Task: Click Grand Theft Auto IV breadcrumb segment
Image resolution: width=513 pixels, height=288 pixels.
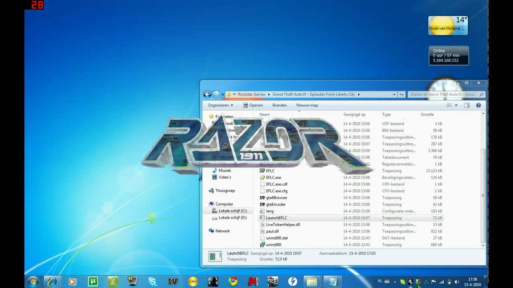Action: click(314, 94)
